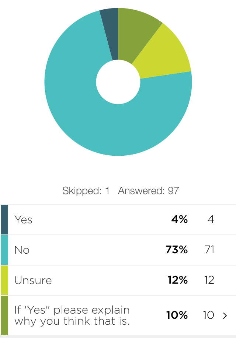Expand the 'If Yes please explain' chevron arrow
This screenshot has width=236, height=338.
coord(225,315)
